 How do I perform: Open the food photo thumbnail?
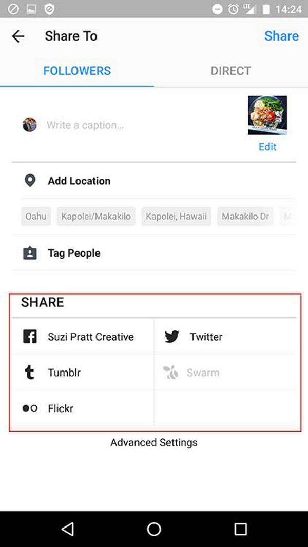tap(267, 115)
